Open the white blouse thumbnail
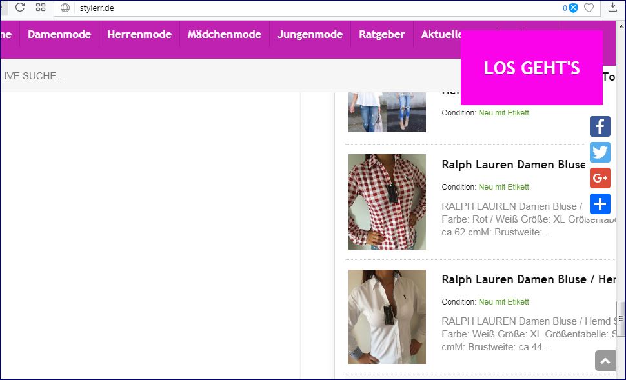The image size is (626, 380). [x=387, y=317]
